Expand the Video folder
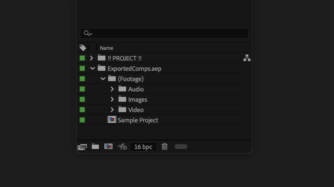The image size is (334, 187). (x=112, y=110)
